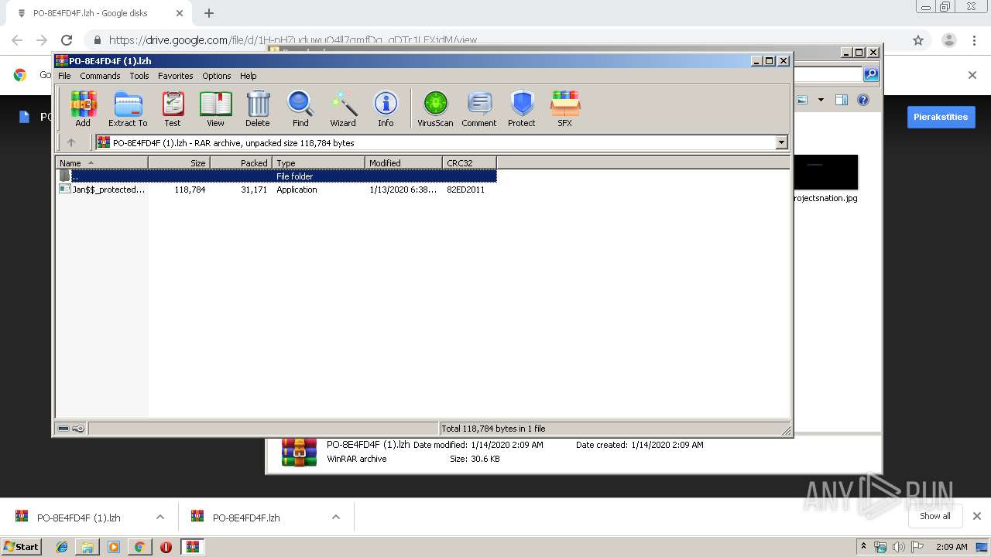Click WinRAR taskbar button
This screenshot has height=557, width=991.
[x=193, y=547]
